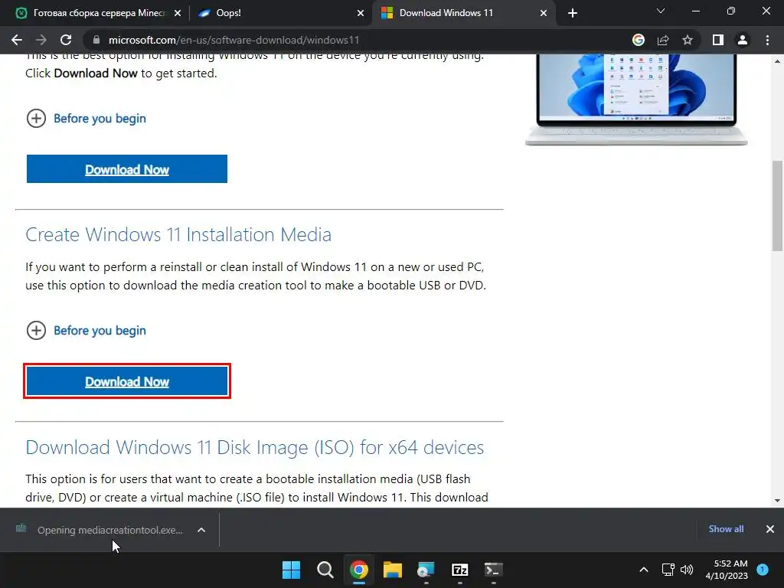Viewport: 784px width, 588px height.
Task: Open the disc setup app in taskbar
Action: [426, 570]
